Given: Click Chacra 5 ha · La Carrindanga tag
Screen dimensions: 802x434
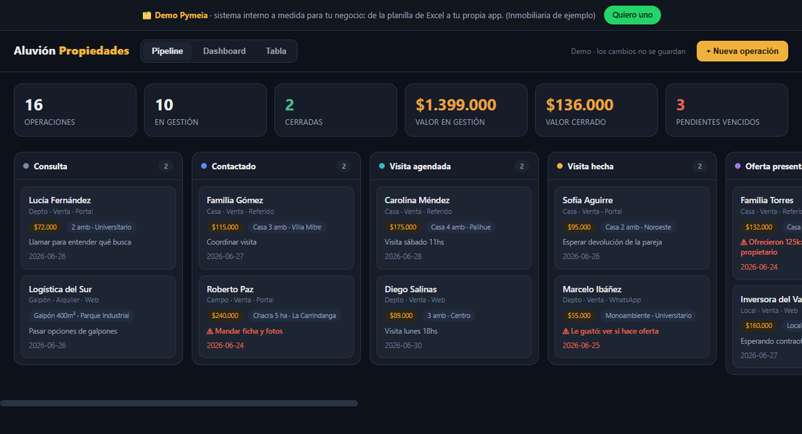Looking at the screenshot, I should [295, 316].
